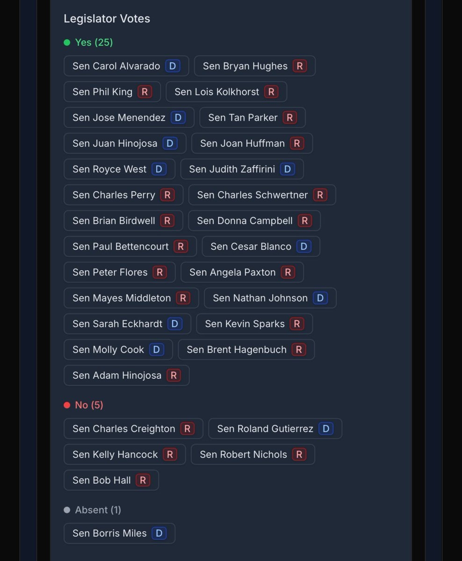The width and height of the screenshot is (462, 561).
Task: Click the Legislator Votes heading
Action: 107,19
